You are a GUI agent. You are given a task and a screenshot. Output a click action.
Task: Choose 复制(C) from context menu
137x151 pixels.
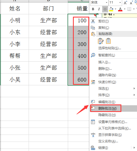pos(104,28)
